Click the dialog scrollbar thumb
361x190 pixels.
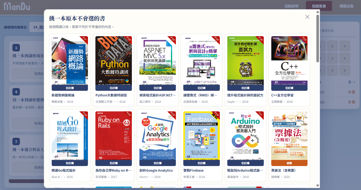318,38
